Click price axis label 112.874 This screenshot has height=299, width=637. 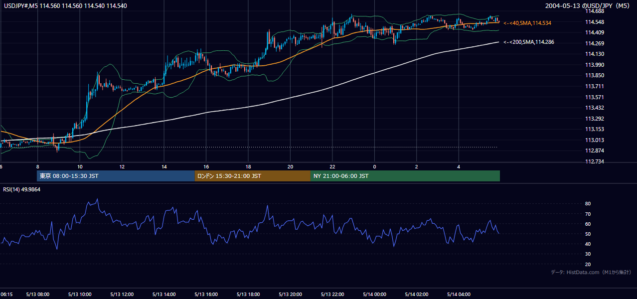point(594,150)
